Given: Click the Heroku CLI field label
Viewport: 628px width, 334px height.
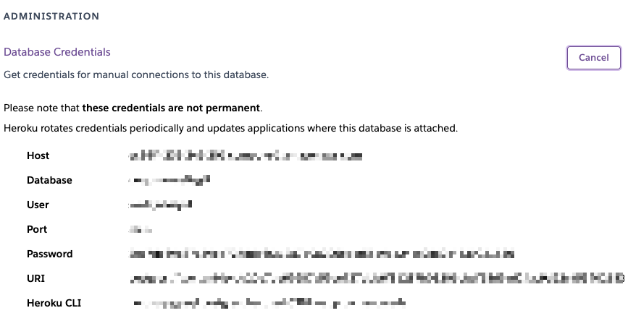Looking at the screenshot, I should (x=54, y=303).
